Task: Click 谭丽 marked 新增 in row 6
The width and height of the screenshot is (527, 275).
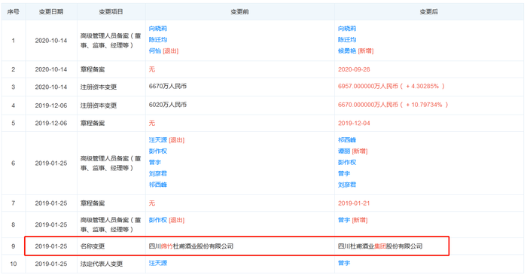Action: 344,151
